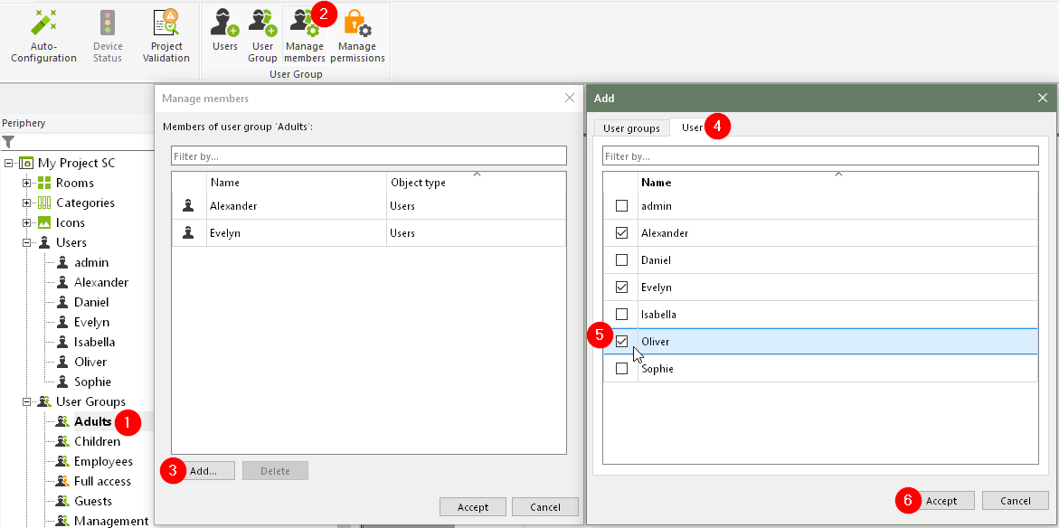Create a new User Group from ribbon

262,23
